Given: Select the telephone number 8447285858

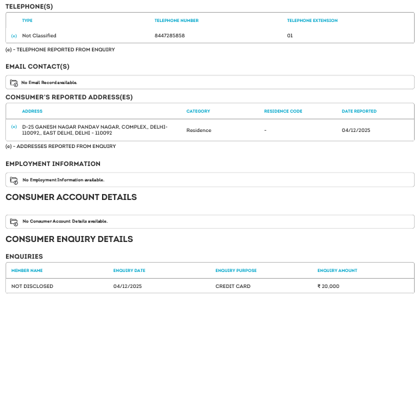Looking at the screenshot, I should pos(169,36).
